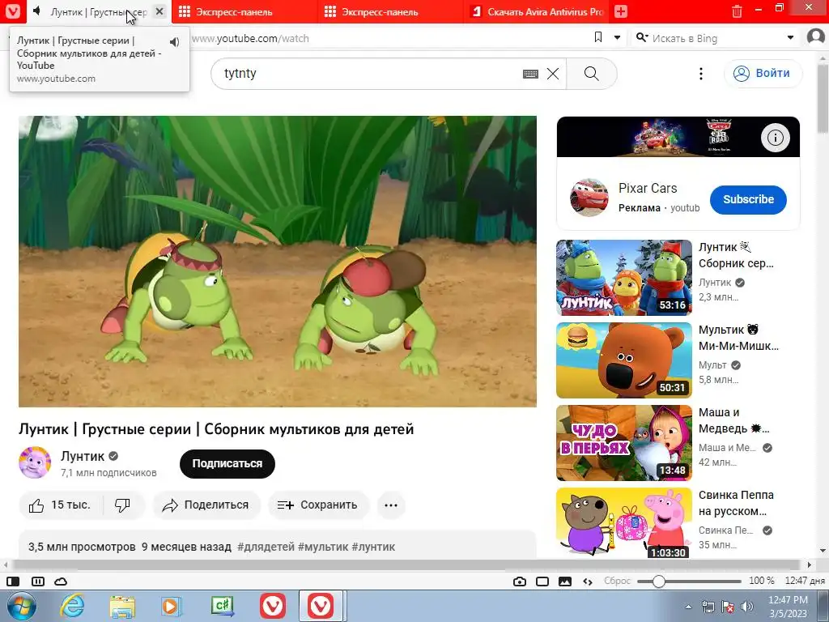Open the #мультик hashtag
This screenshot has height=622, width=829.
(323, 547)
